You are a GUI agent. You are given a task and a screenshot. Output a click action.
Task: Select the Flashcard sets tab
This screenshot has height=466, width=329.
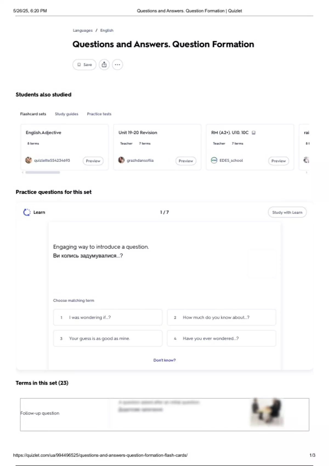tap(33, 114)
